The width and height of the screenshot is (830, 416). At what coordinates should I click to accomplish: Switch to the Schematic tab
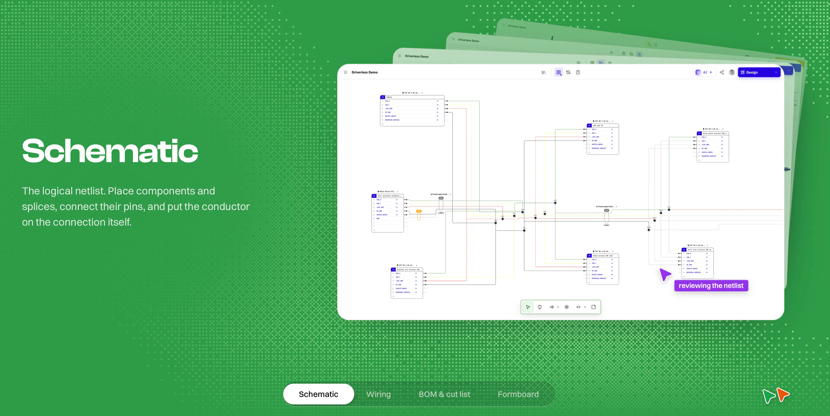318,394
